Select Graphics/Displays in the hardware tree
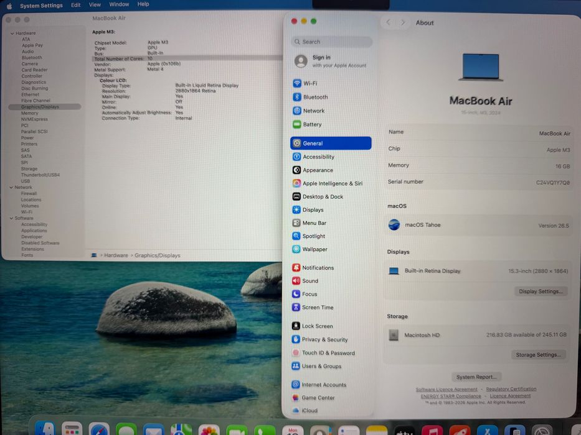This screenshot has width=581, height=435. point(44,107)
